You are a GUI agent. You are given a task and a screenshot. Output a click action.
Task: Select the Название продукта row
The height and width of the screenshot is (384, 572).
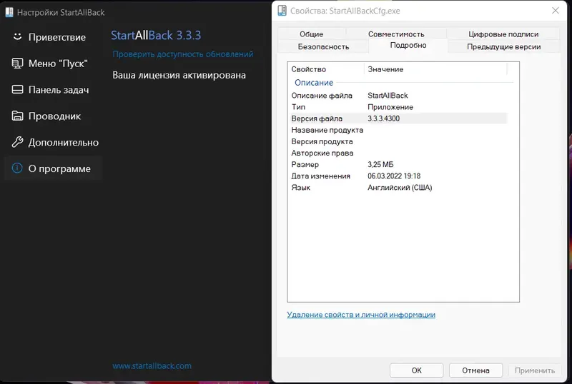[399, 130]
